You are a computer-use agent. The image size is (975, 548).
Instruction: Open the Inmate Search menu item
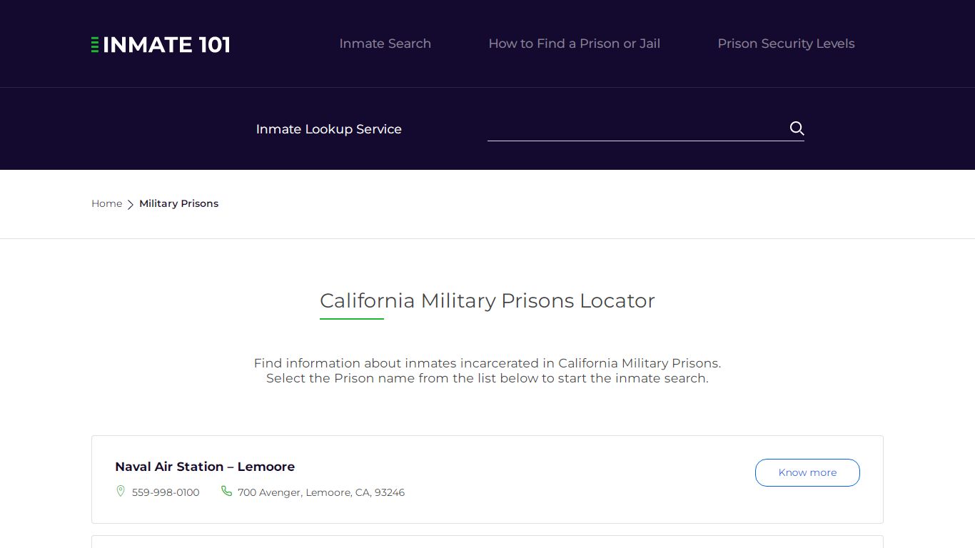[385, 44]
